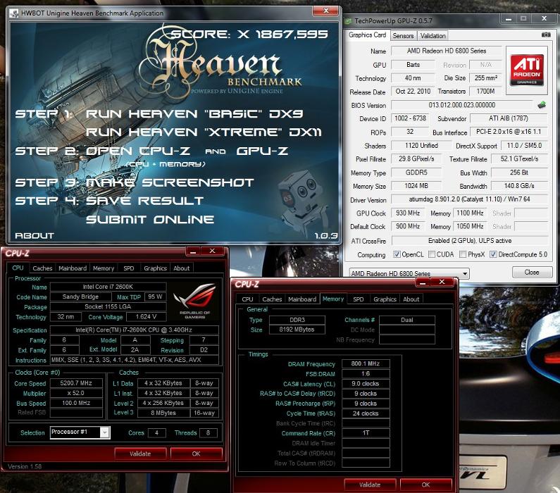Click the Command Rate value 1T
Viewport: 560px width, 493px height.
click(x=366, y=433)
